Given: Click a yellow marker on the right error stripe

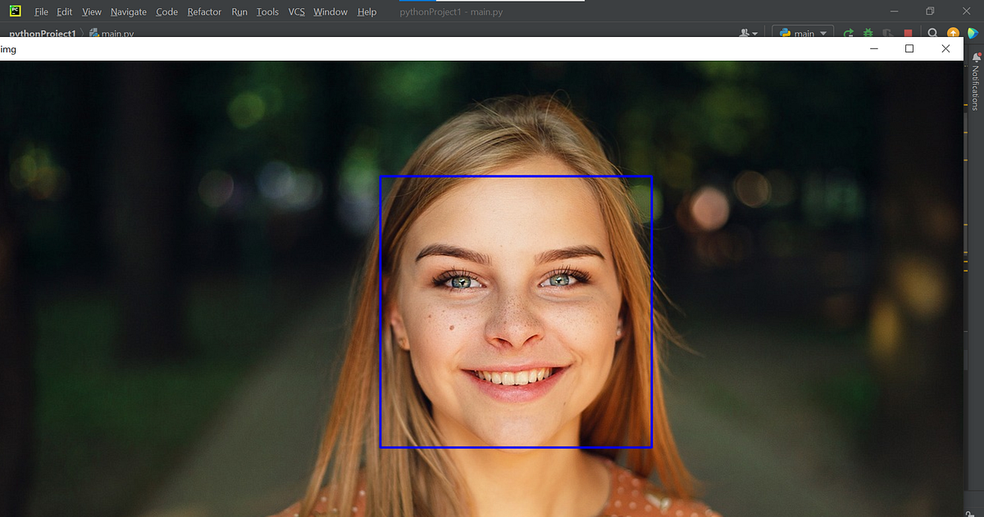Looking at the screenshot, I should click(965, 105).
